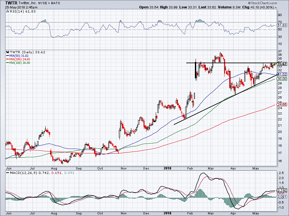This screenshot has width=289, height=216.
Task: Click the "MA(50) 31.02" legend text
Action: [x=19, y=56]
